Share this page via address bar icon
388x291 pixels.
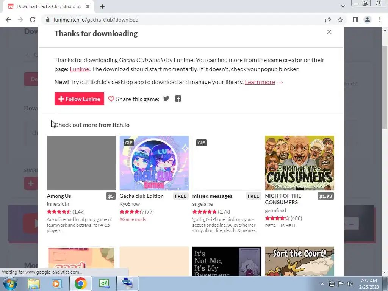[x=328, y=20]
